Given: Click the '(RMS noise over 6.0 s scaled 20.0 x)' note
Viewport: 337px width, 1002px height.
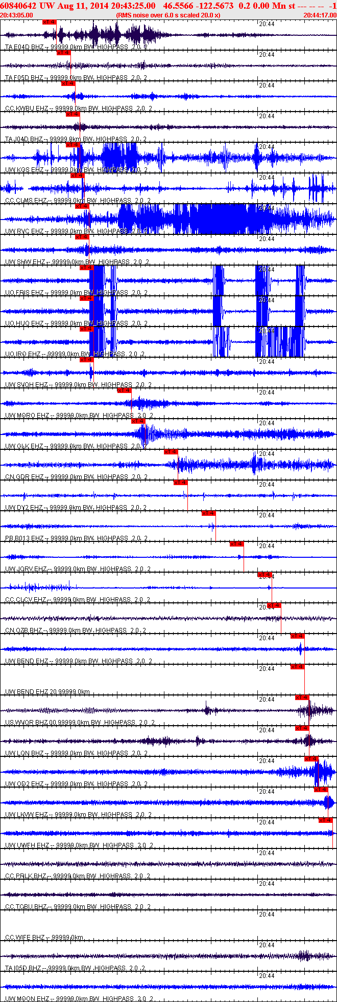Looking at the screenshot, I should pos(168,15).
